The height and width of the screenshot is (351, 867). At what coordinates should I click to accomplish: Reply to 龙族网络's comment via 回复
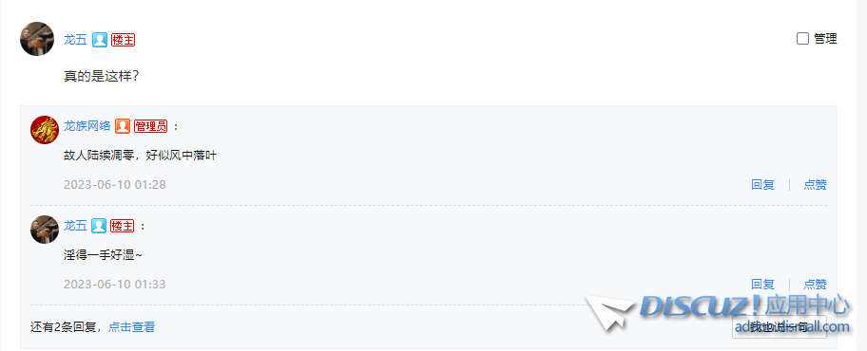click(x=762, y=185)
